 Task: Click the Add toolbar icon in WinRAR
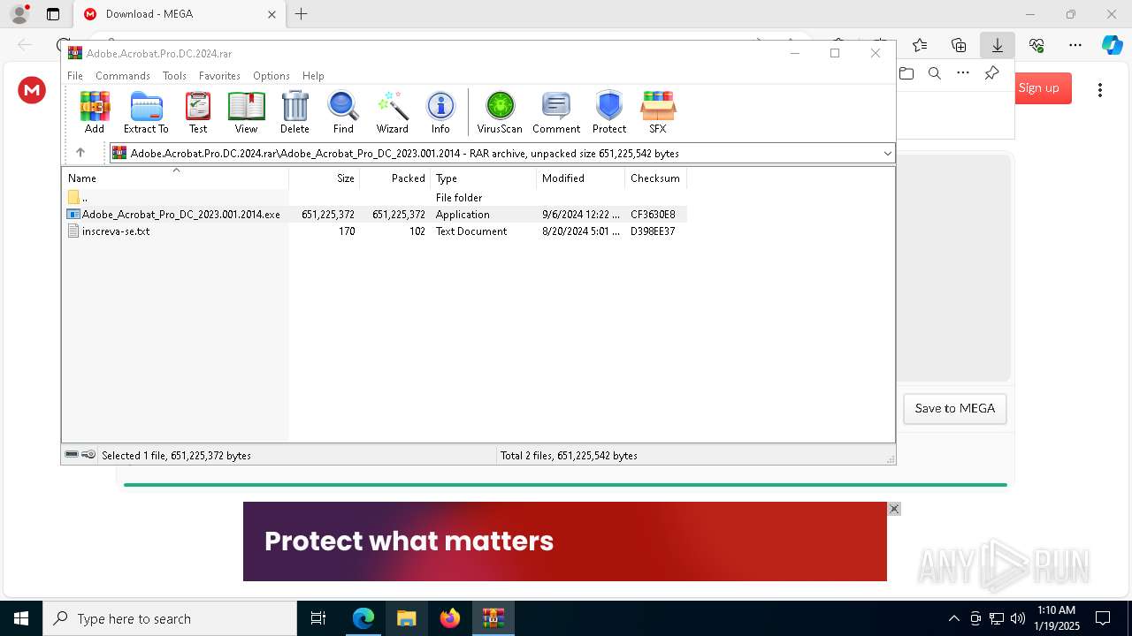coord(95,112)
